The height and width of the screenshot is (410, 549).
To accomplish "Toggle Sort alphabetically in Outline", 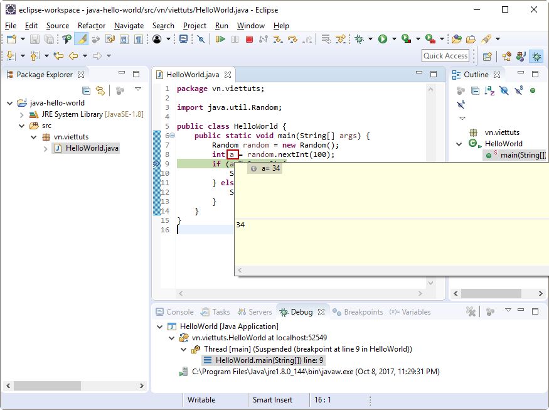I will click(x=489, y=91).
